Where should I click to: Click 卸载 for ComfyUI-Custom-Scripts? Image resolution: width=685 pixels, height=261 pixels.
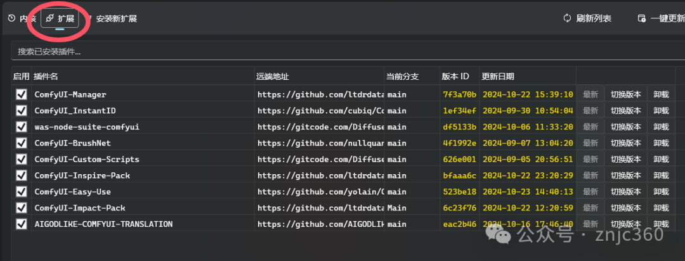coord(661,159)
